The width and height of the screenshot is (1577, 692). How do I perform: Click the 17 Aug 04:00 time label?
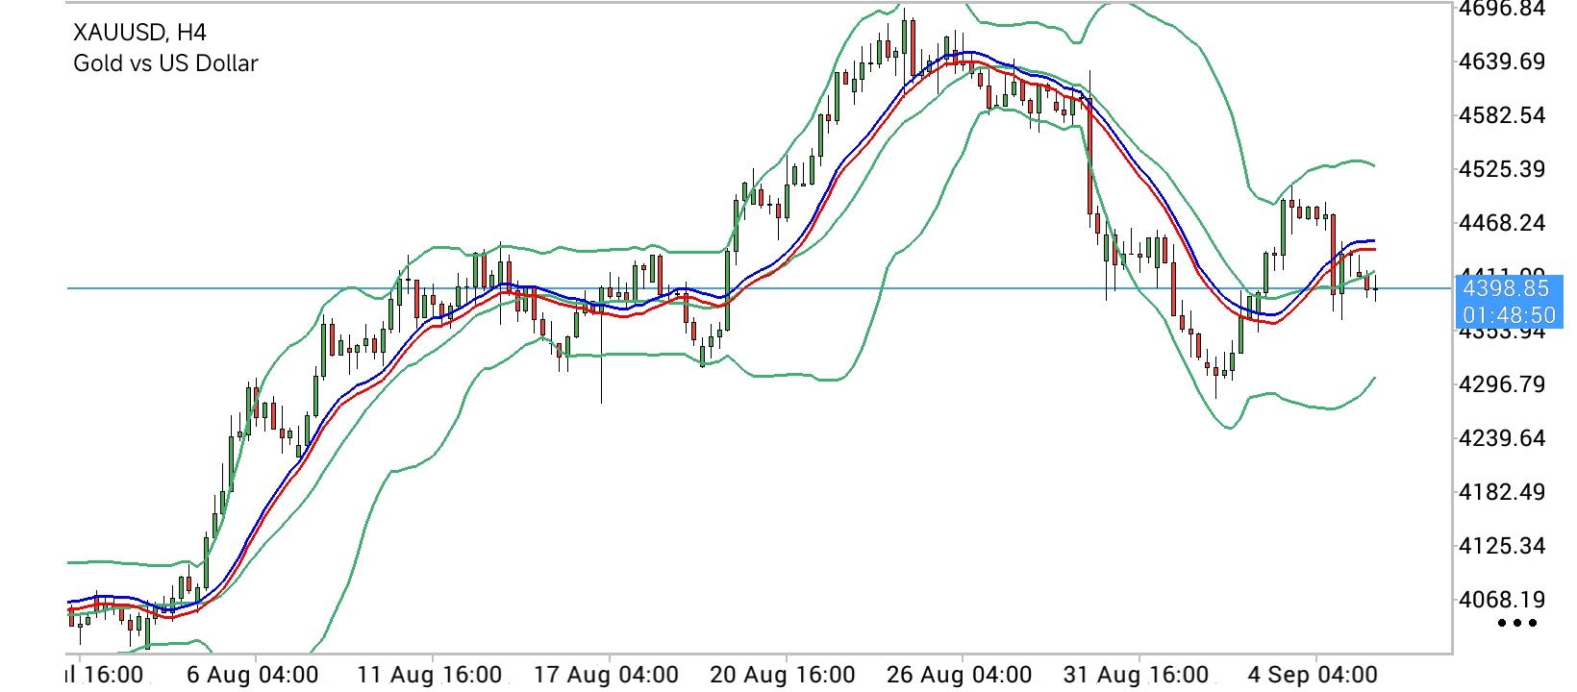pyautogui.click(x=606, y=675)
